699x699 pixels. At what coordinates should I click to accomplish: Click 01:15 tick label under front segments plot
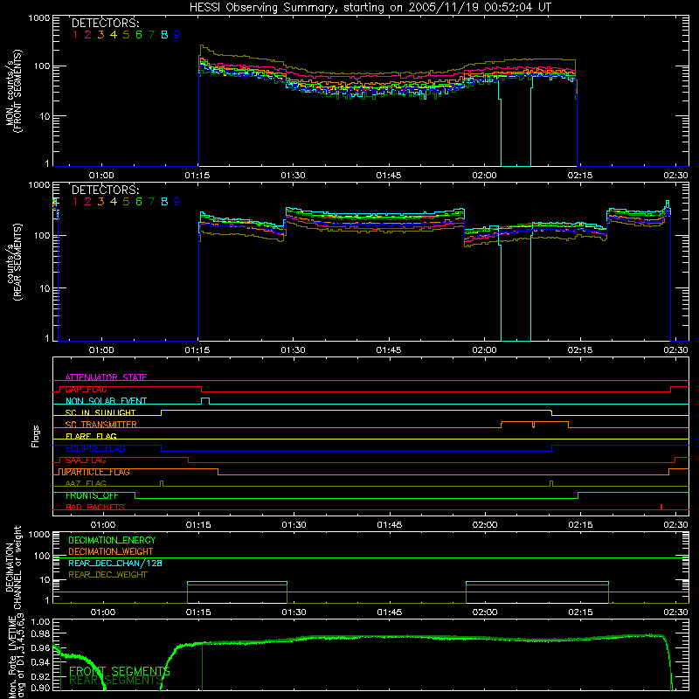pyautogui.click(x=197, y=176)
